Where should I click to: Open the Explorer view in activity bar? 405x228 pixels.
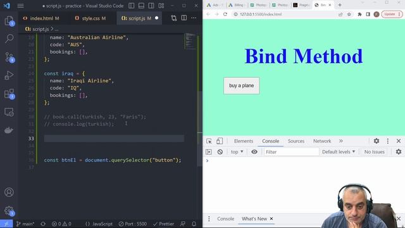(x=9, y=21)
